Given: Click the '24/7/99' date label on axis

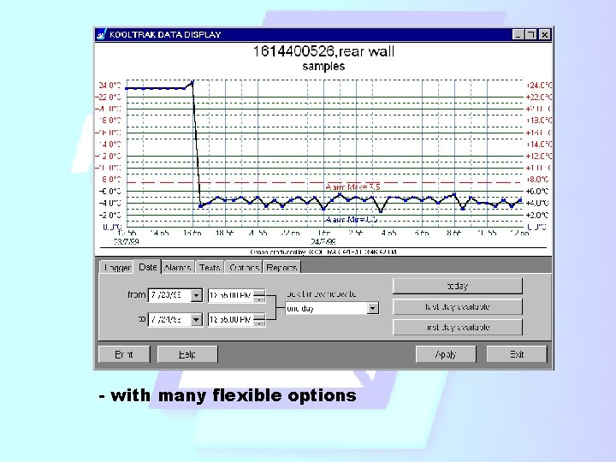Looking at the screenshot, I should pos(323,241).
